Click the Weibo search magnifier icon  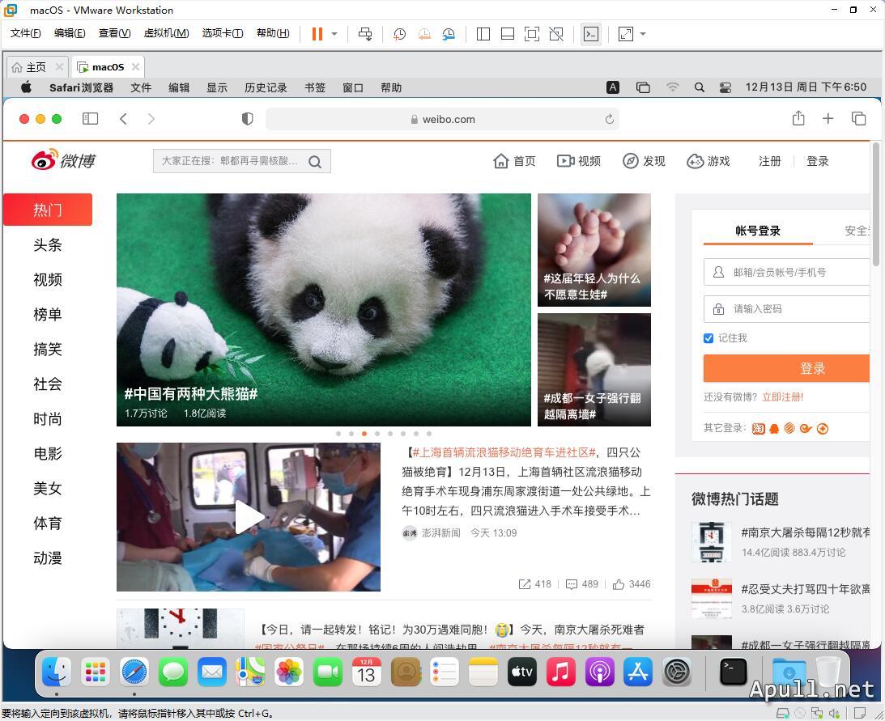click(315, 162)
